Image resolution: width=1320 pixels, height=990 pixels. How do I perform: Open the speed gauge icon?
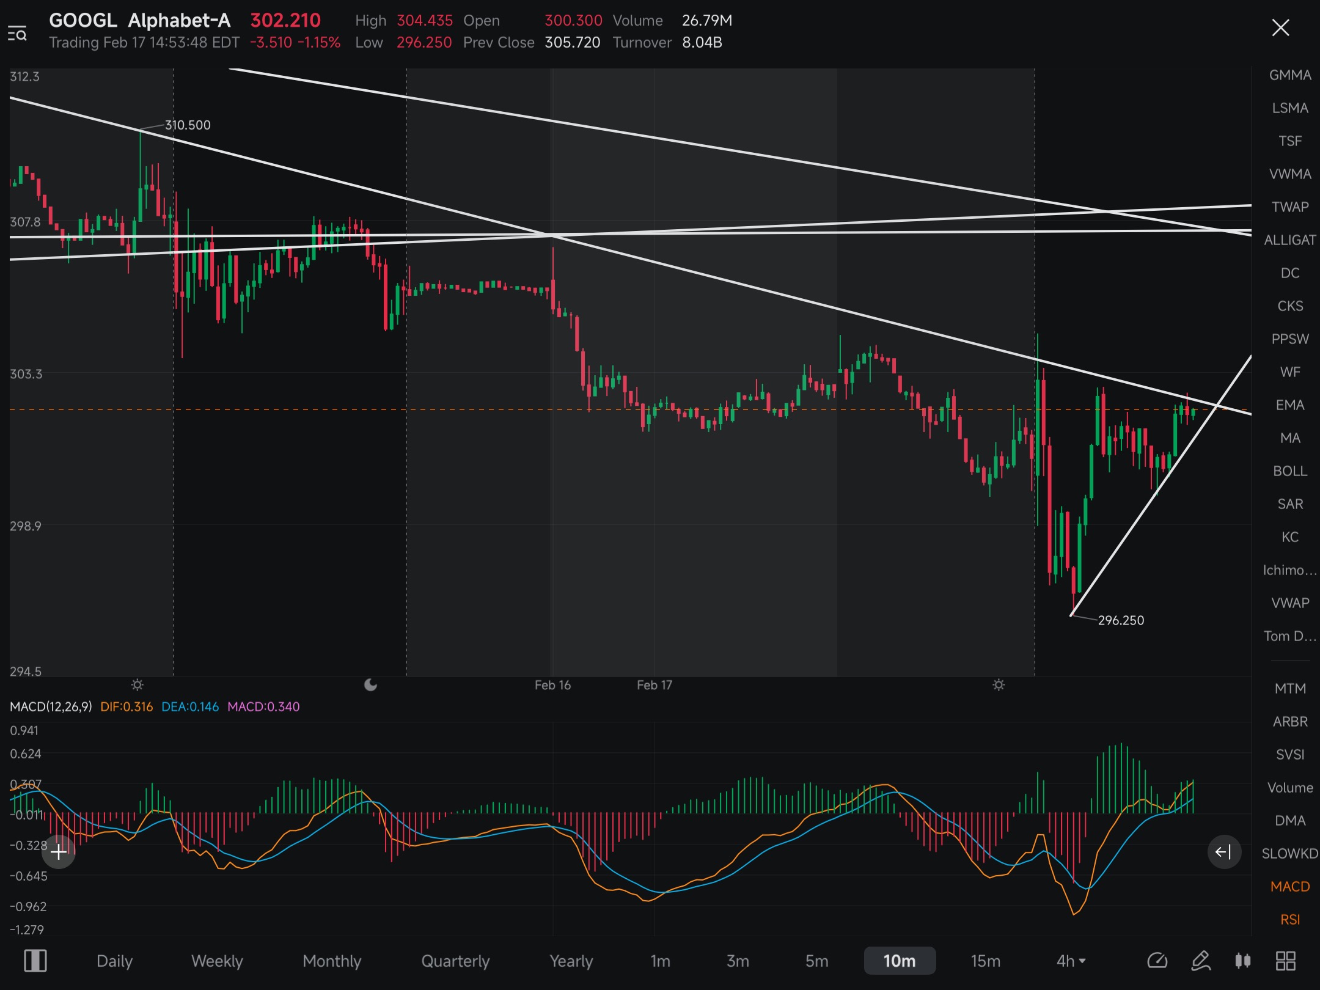tap(1157, 961)
